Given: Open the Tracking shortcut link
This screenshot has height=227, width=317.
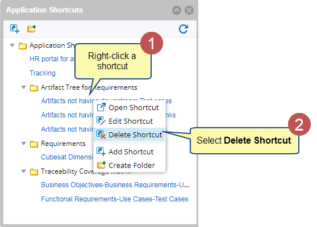Looking at the screenshot, I should (43, 73).
